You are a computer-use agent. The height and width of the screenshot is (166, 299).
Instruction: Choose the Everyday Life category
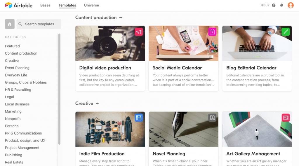pyautogui.click(x=16, y=75)
